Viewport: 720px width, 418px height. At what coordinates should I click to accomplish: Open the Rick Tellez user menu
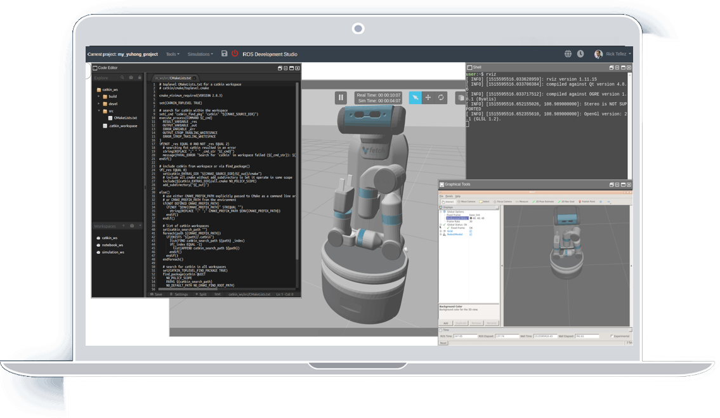(613, 54)
